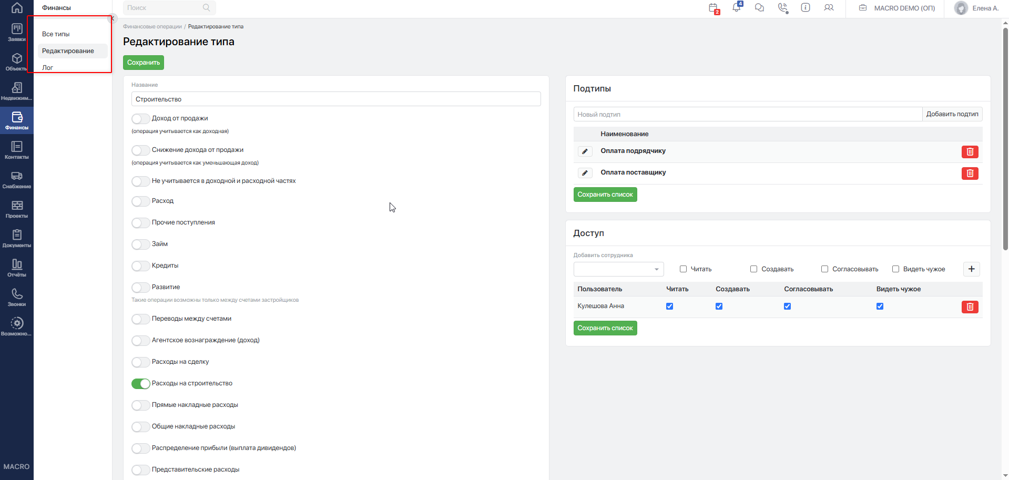The image size is (1009, 480).
Task: Open the home icon in sidebar
Action: coord(17,7)
